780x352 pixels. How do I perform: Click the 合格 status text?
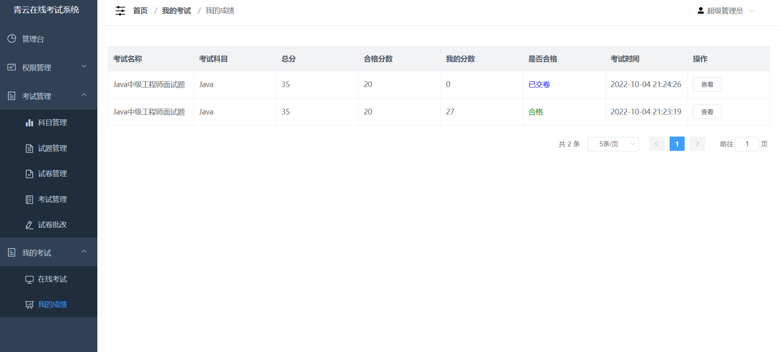[535, 112]
